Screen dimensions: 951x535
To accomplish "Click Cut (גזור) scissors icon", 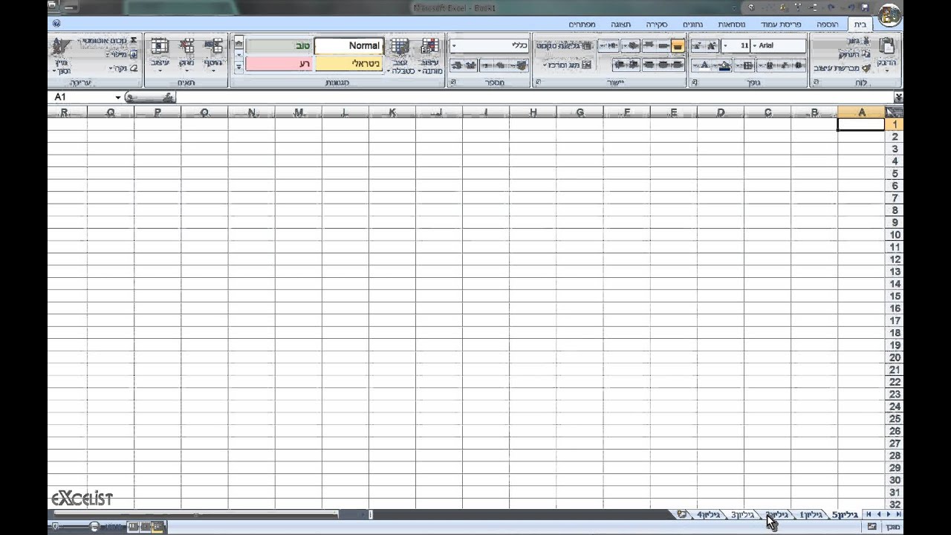I will pos(866,41).
